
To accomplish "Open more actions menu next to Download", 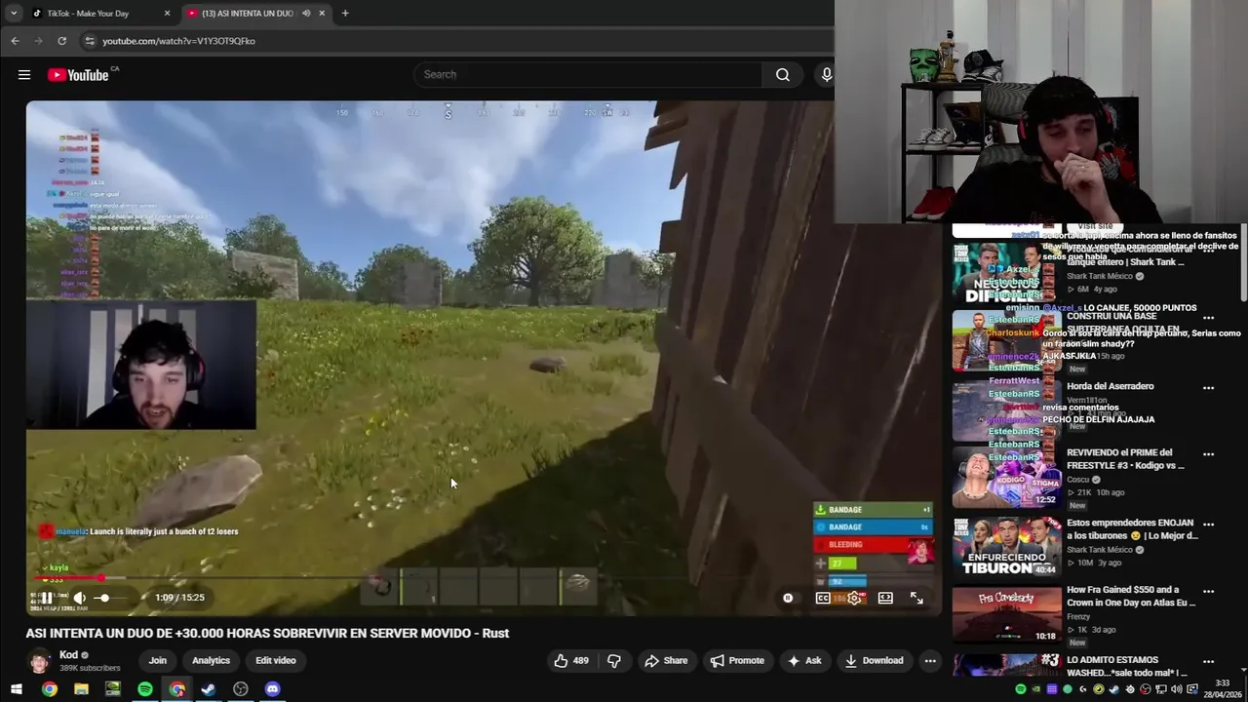I will tap(930, 660).
